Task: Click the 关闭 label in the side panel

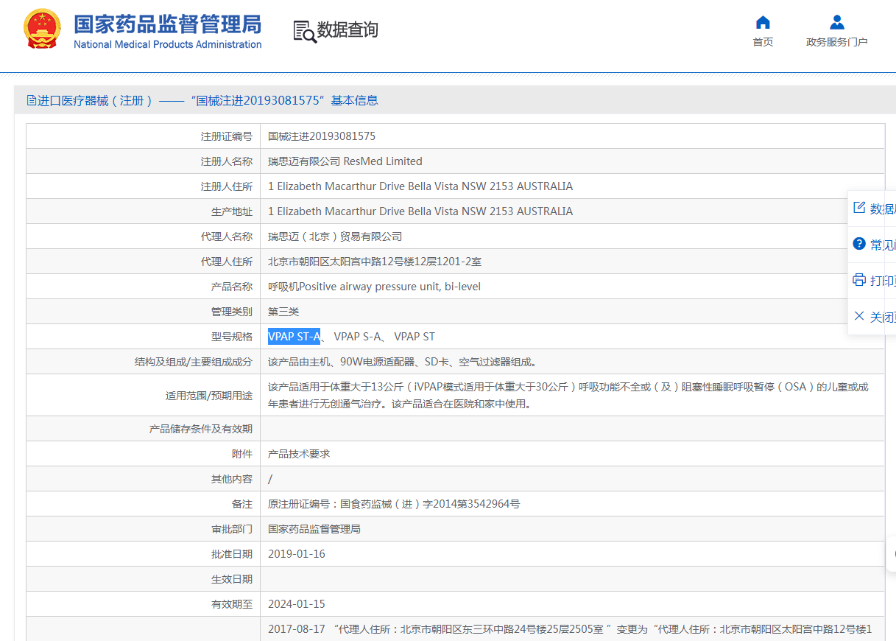Action: click(883, 317)
